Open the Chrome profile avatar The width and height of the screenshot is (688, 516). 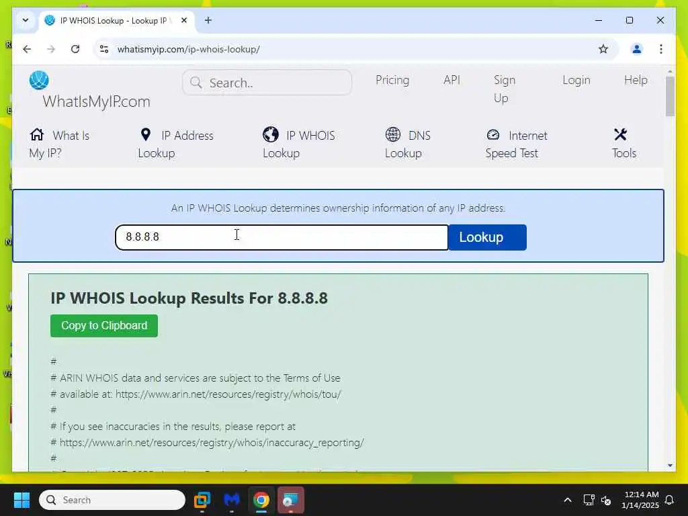pos(637,49)
